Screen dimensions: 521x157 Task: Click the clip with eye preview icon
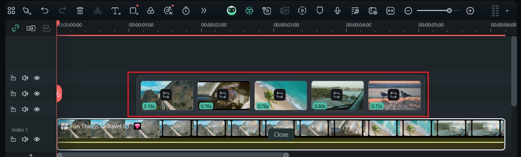(x=373, y=11)
